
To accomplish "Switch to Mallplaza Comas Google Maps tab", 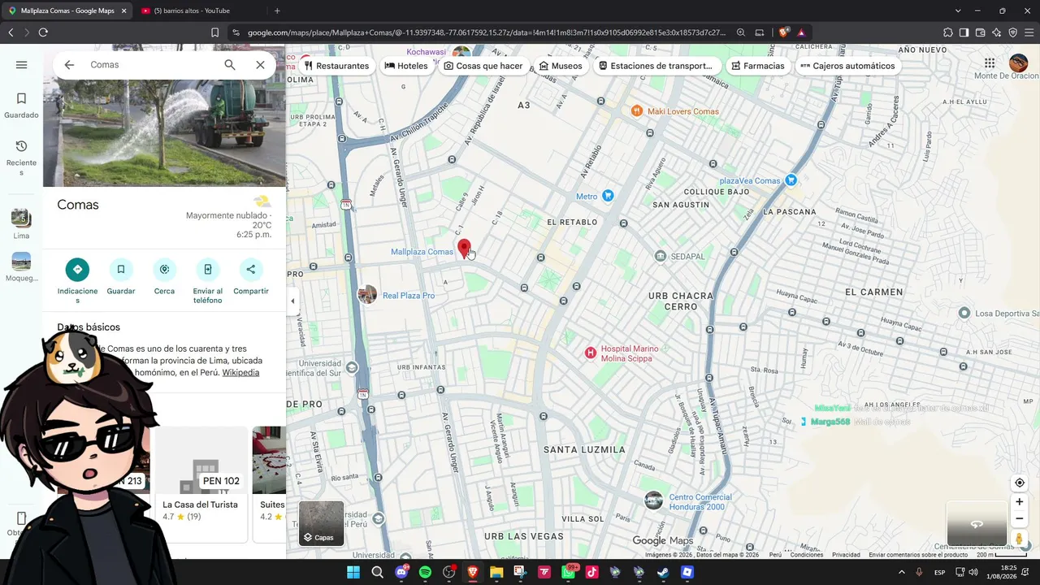I will tap(67, 11).
